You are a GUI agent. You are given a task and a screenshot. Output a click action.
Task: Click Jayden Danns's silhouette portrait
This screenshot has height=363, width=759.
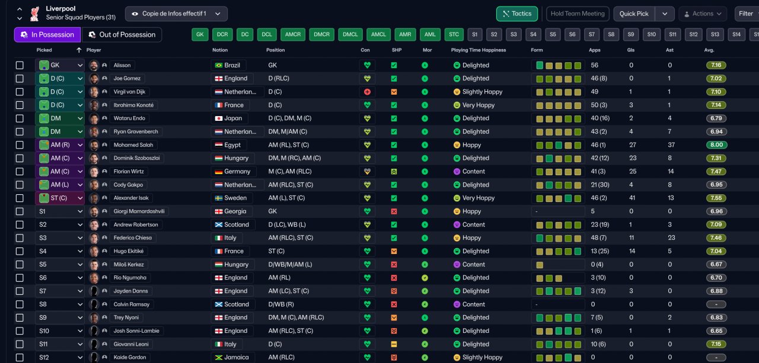pos(94,291)
